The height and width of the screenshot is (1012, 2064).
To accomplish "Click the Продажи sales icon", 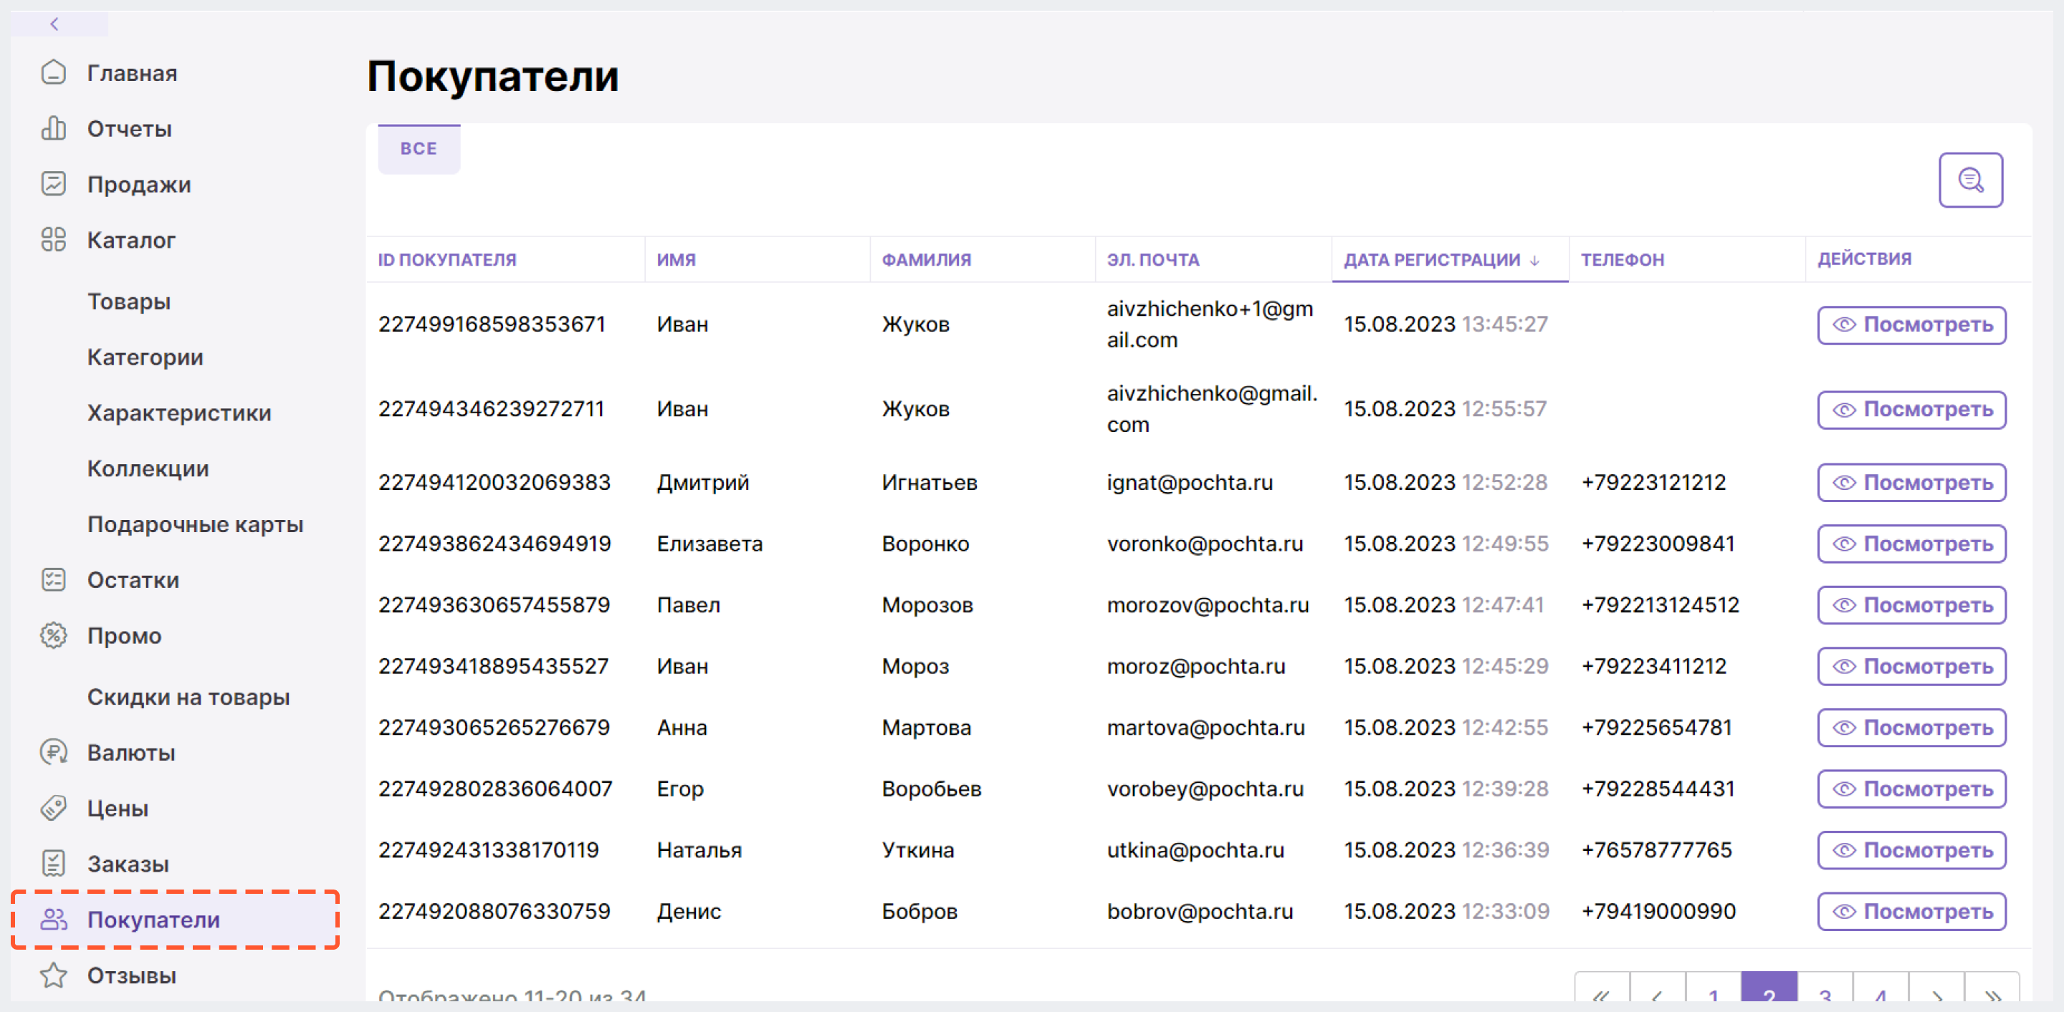I will point(54,184).
